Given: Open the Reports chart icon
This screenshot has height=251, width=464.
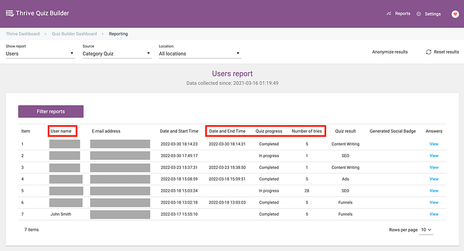Looking at the screenshot, I should (389, 14).
